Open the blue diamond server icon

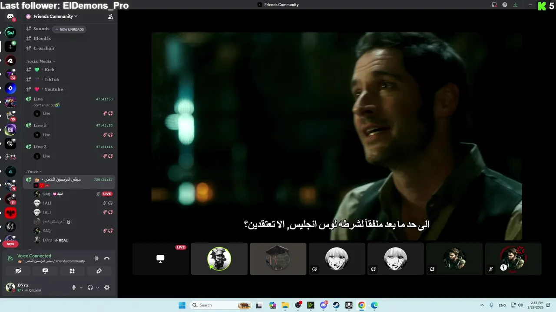click(x=10, y=88)
